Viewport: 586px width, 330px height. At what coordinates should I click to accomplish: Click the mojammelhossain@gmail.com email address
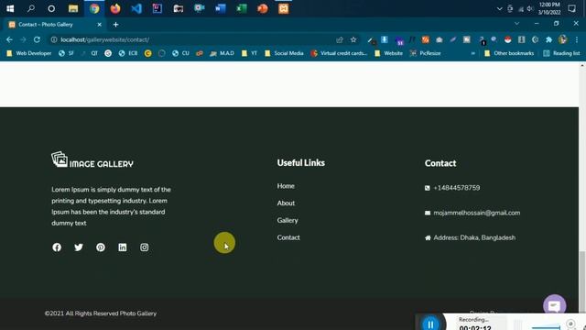pos(476,213)
